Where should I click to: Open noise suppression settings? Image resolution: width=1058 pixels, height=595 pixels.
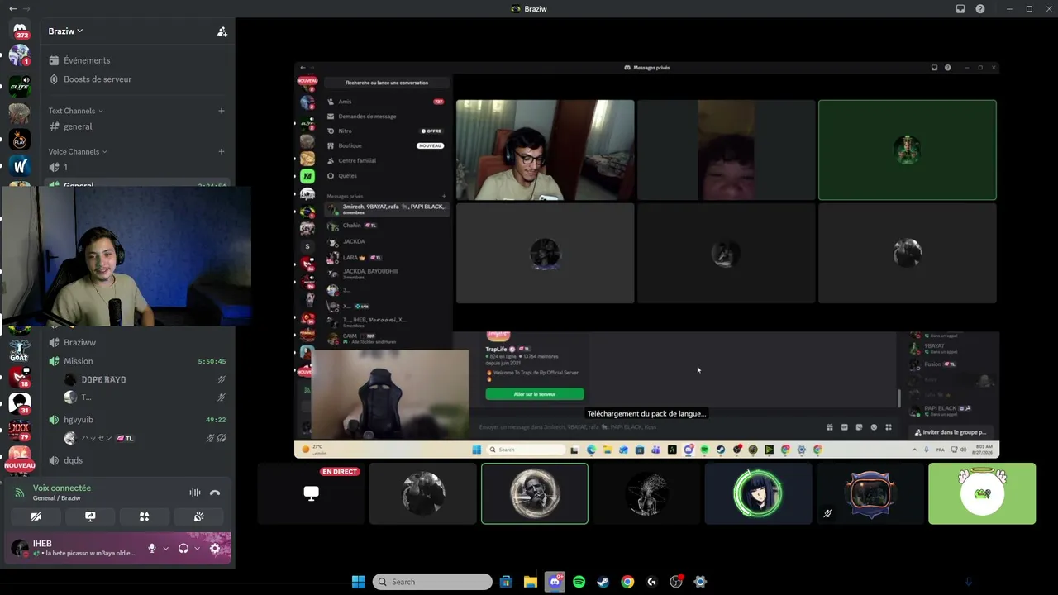click(195, 493)
